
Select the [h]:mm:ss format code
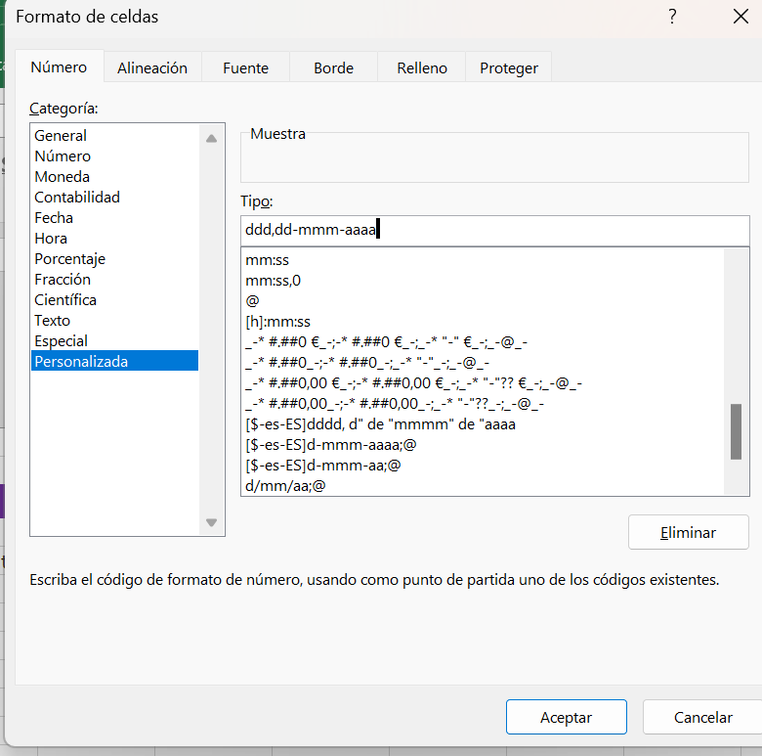(483, 322)
